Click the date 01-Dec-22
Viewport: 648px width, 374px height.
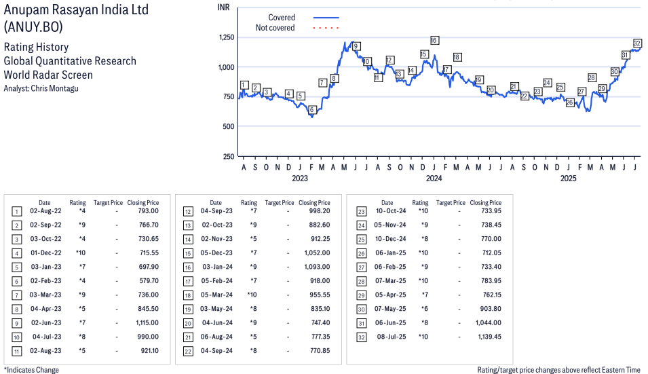pos(46,253)
